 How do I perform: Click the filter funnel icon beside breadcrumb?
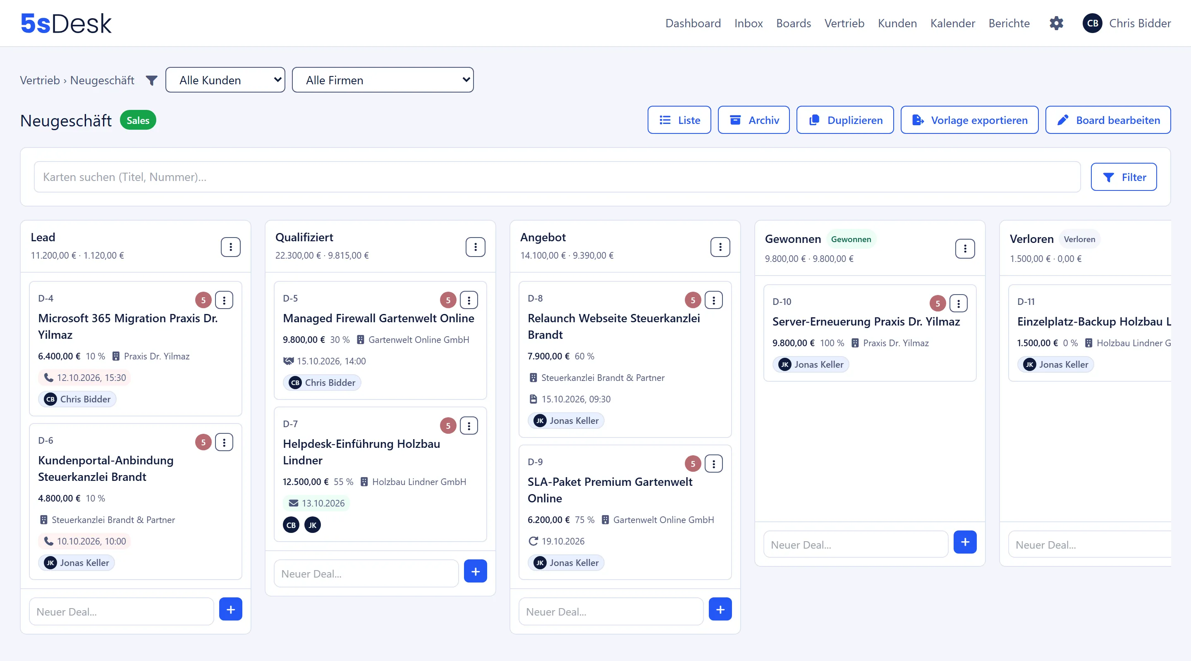click(151, 81)
